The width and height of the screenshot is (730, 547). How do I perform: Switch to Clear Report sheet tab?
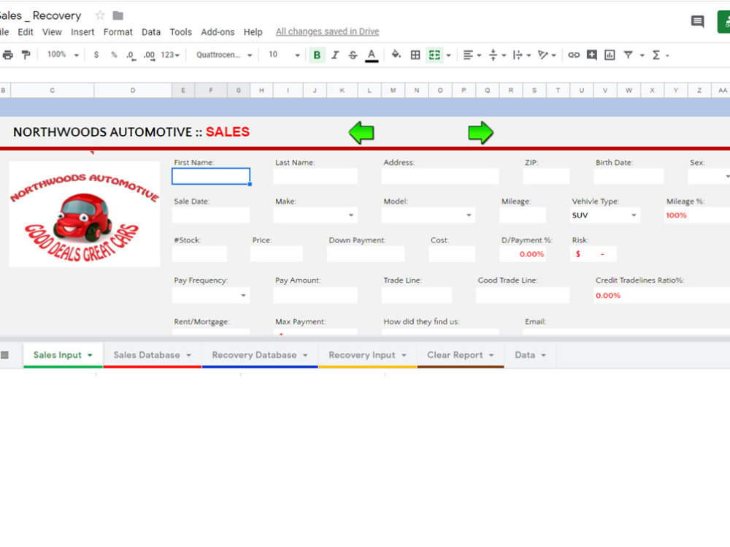point(461,355)
